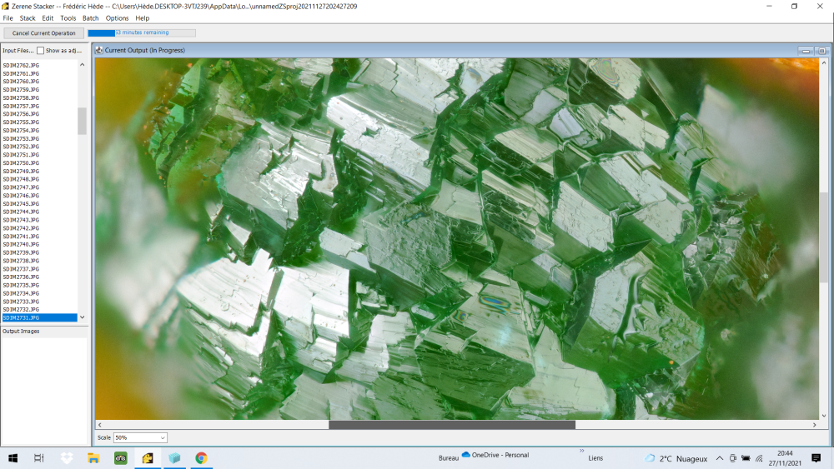Maximize the Current Output inner window
Viewport: 834px width, 469px height.
(x=821, y=50)
